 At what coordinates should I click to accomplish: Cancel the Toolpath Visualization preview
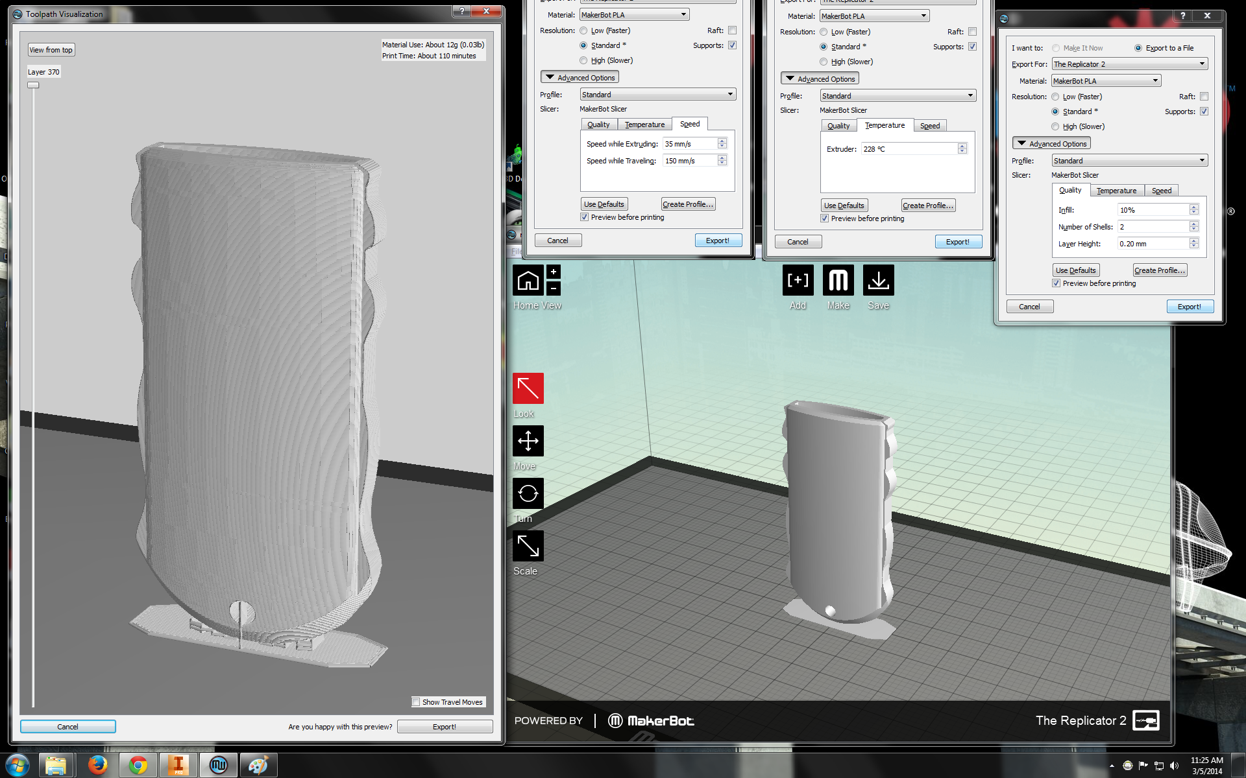[67, 727]
